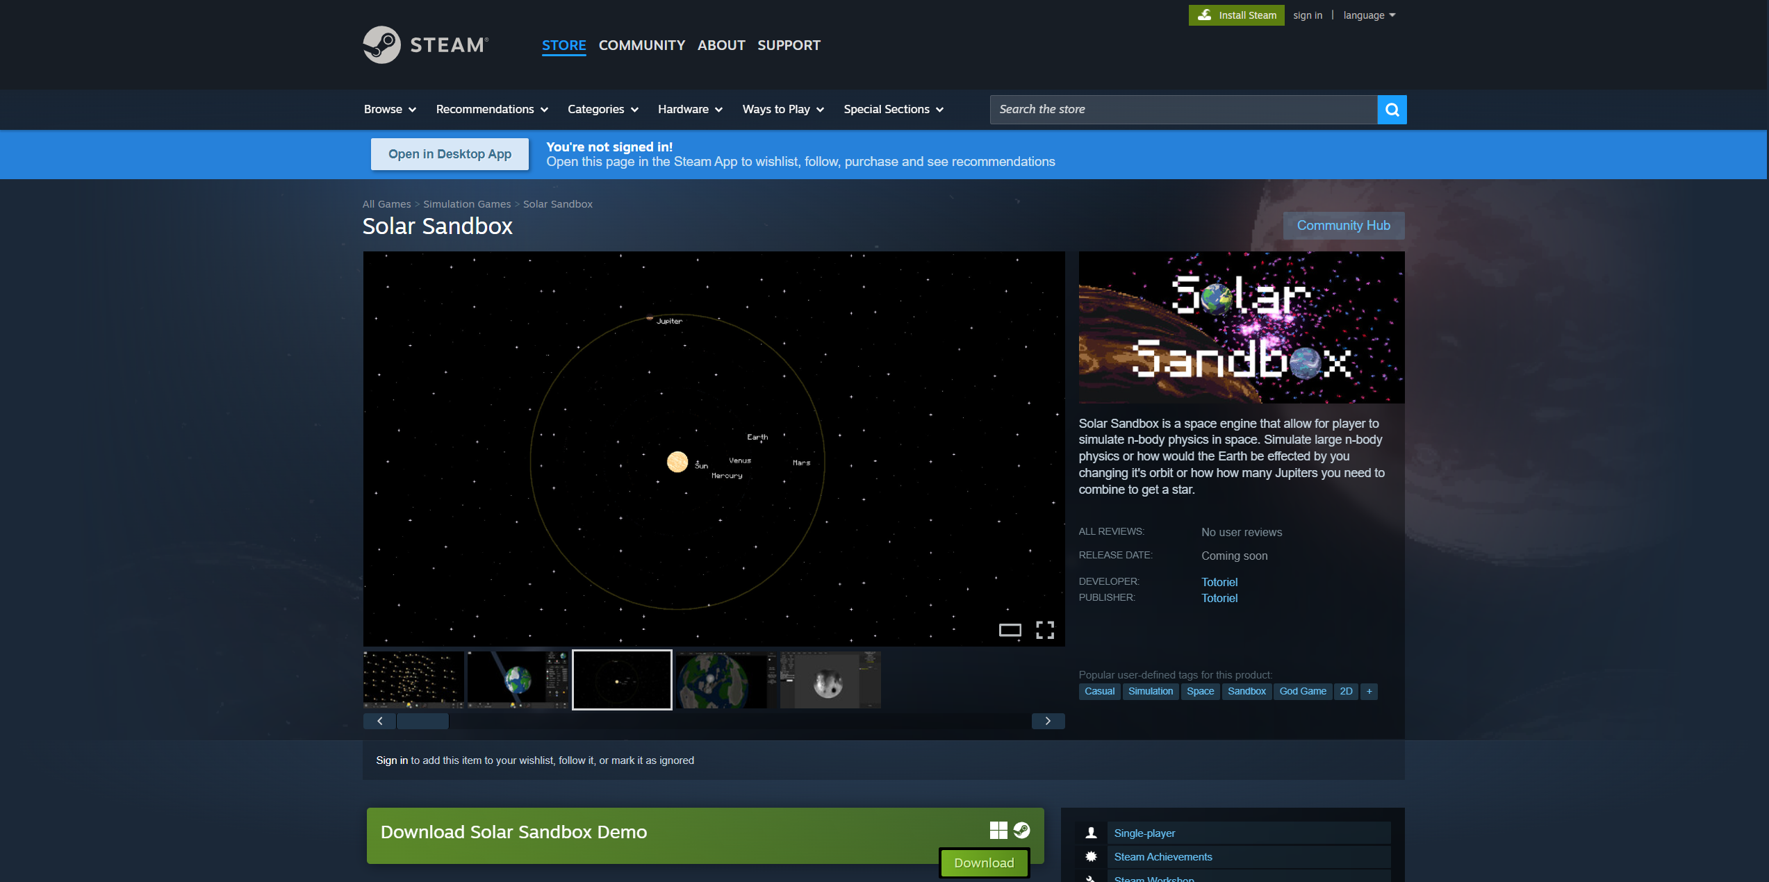1769x882 pixels.
Task: Click the plus button to add tags
Action: coord(1369,691)
